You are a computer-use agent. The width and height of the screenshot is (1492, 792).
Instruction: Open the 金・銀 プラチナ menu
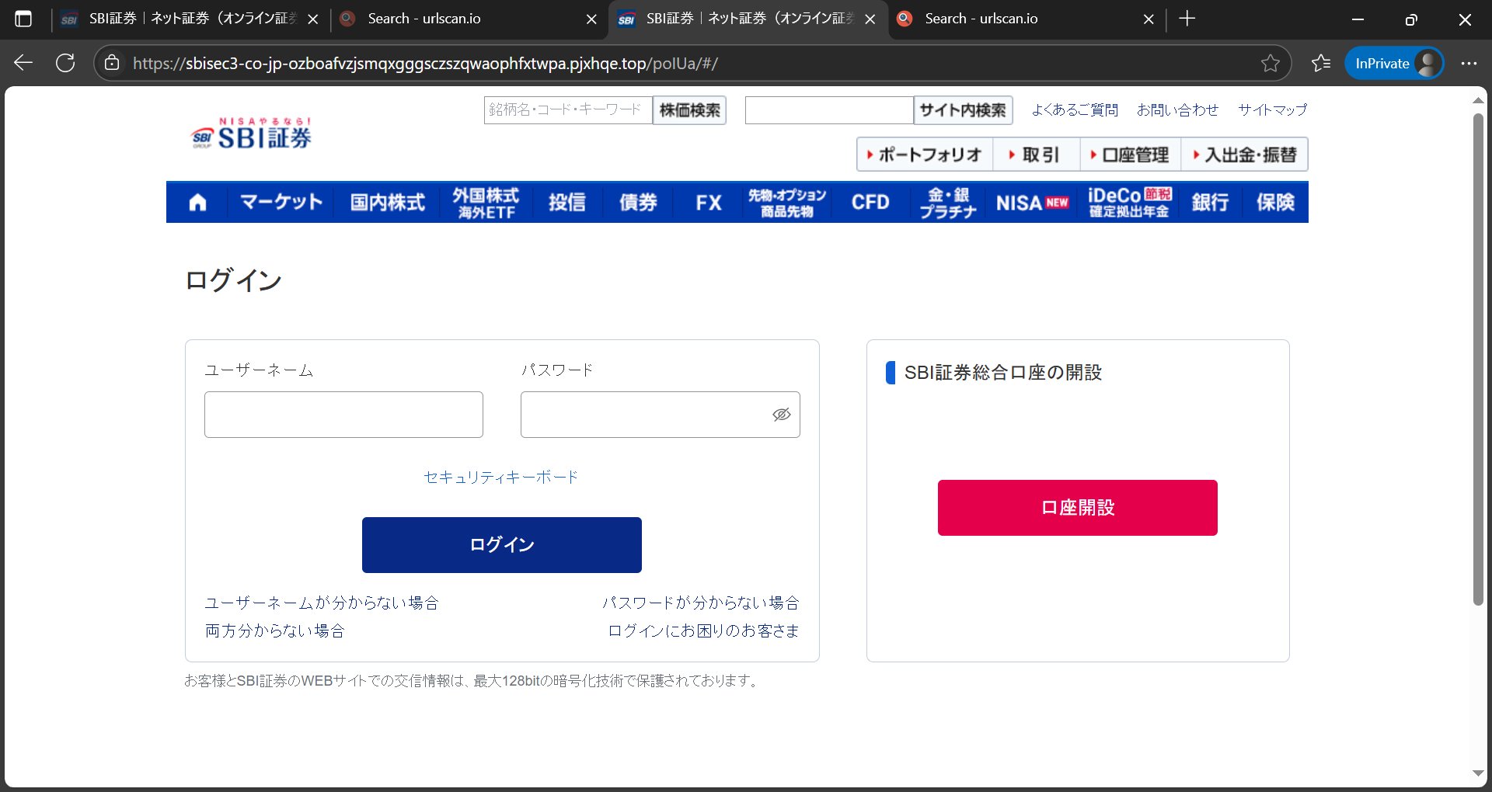pos(948,203)
